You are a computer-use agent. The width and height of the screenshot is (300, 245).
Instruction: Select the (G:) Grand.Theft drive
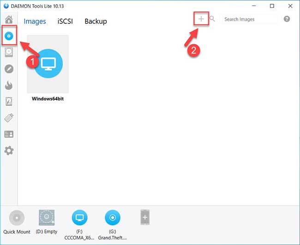coord(113,218)
